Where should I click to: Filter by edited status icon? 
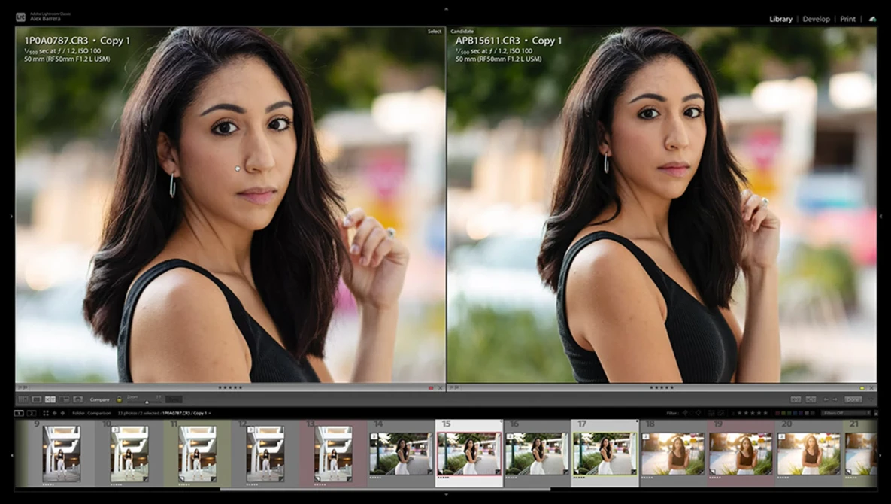pyautogui.click(x=711, y=413)
